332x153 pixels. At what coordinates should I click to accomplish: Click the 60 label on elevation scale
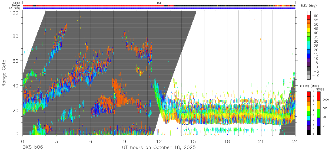(x=316, y=16)
